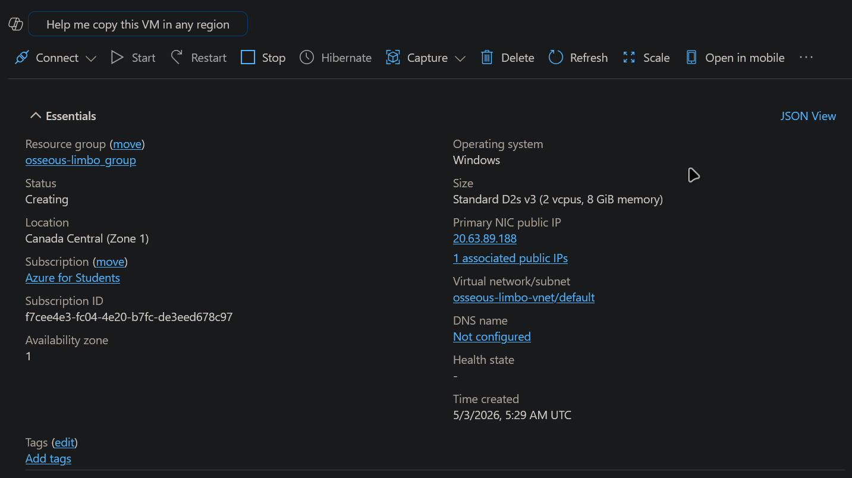Image resolution: width=852 pixels, height=478 pixels.
Task: Click the 'Availability zone' label
Action: tap(67, 340)
